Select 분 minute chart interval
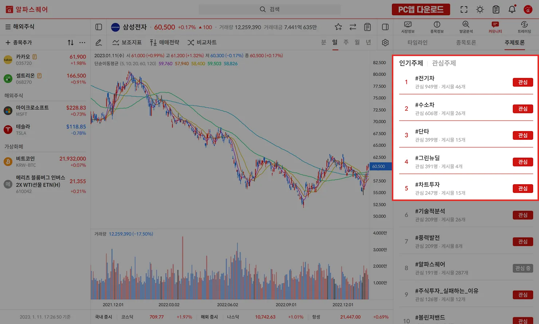Image resolution: width=539 pixels, height=324 pixels. pyautogui.click(x=324, y=43)
